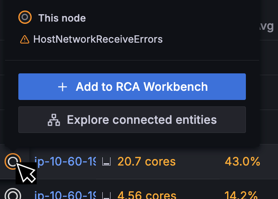This screenshot has width=278, height=199.
Task: Click the orange status ring beside This node
Action: pos(25,18)
